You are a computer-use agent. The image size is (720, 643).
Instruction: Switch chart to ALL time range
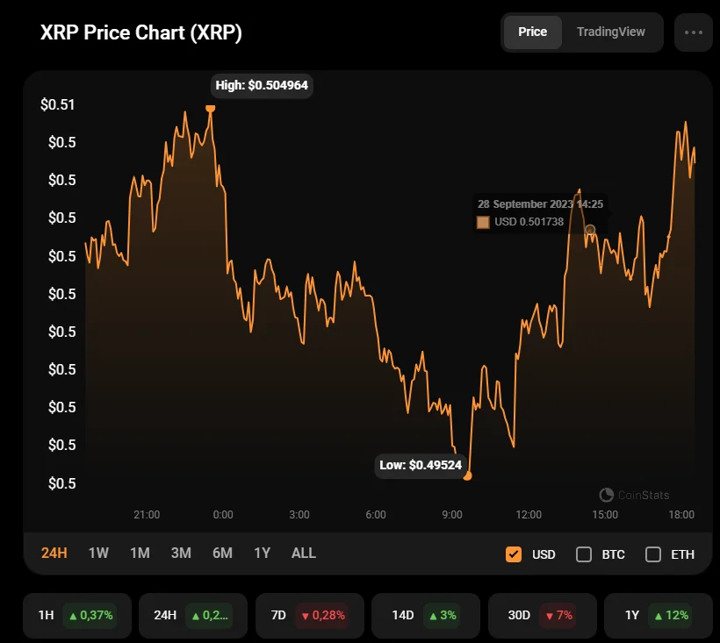tap(303, 553)
